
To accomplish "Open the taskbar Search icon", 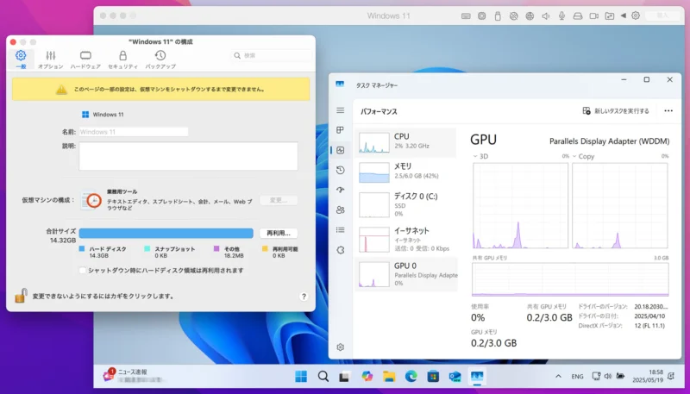I will coord(323,377).
